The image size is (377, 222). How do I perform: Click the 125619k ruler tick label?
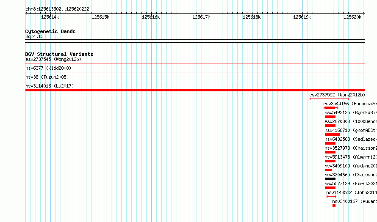(302, 17)
